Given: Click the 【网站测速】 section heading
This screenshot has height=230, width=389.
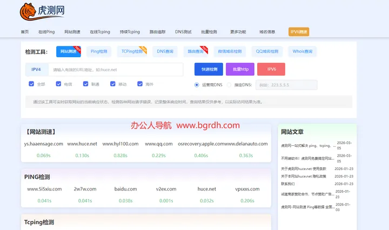Looking at the screenshot, I should [41, 132].
